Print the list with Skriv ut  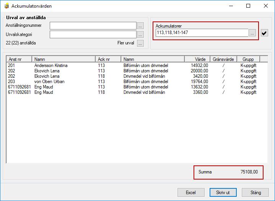pyautogui.click(x=223, y=193)
